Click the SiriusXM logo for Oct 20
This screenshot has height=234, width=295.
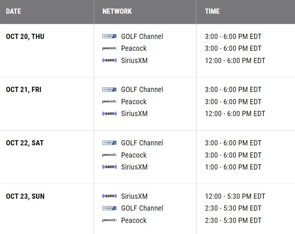pos(109,60)
